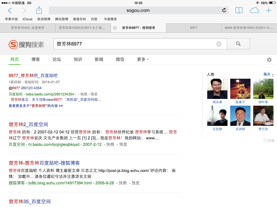Select the 论坛 search category
277x207 pixels.
pyautogui.click(x=57, y=60)
